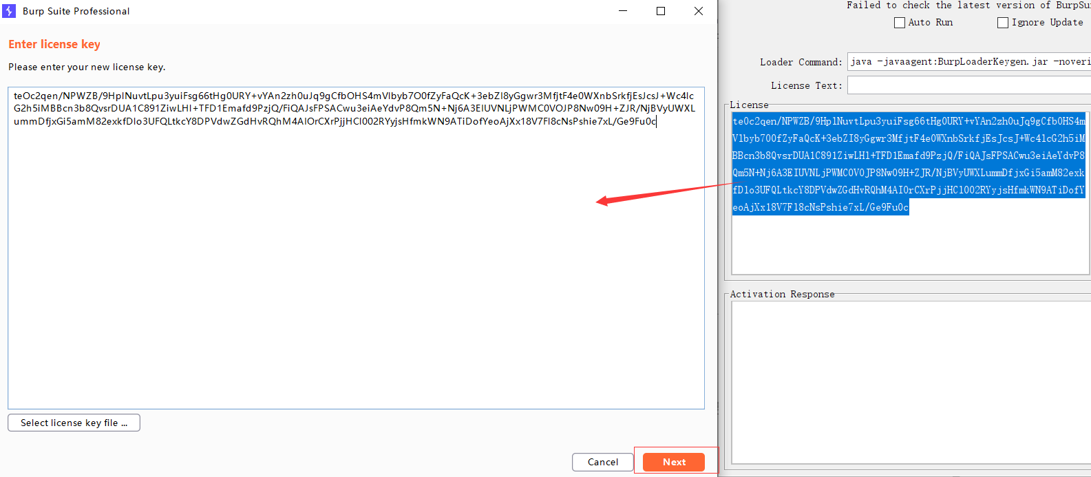Click the 'Failed to check the latest version' message

point(968,5)
